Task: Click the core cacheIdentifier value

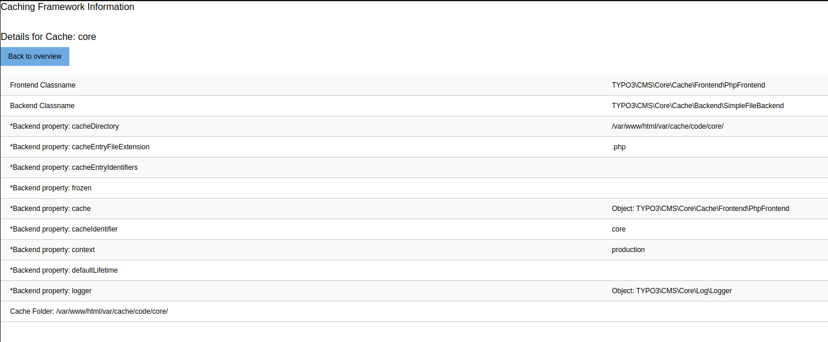Action: (x=618, y=229)
